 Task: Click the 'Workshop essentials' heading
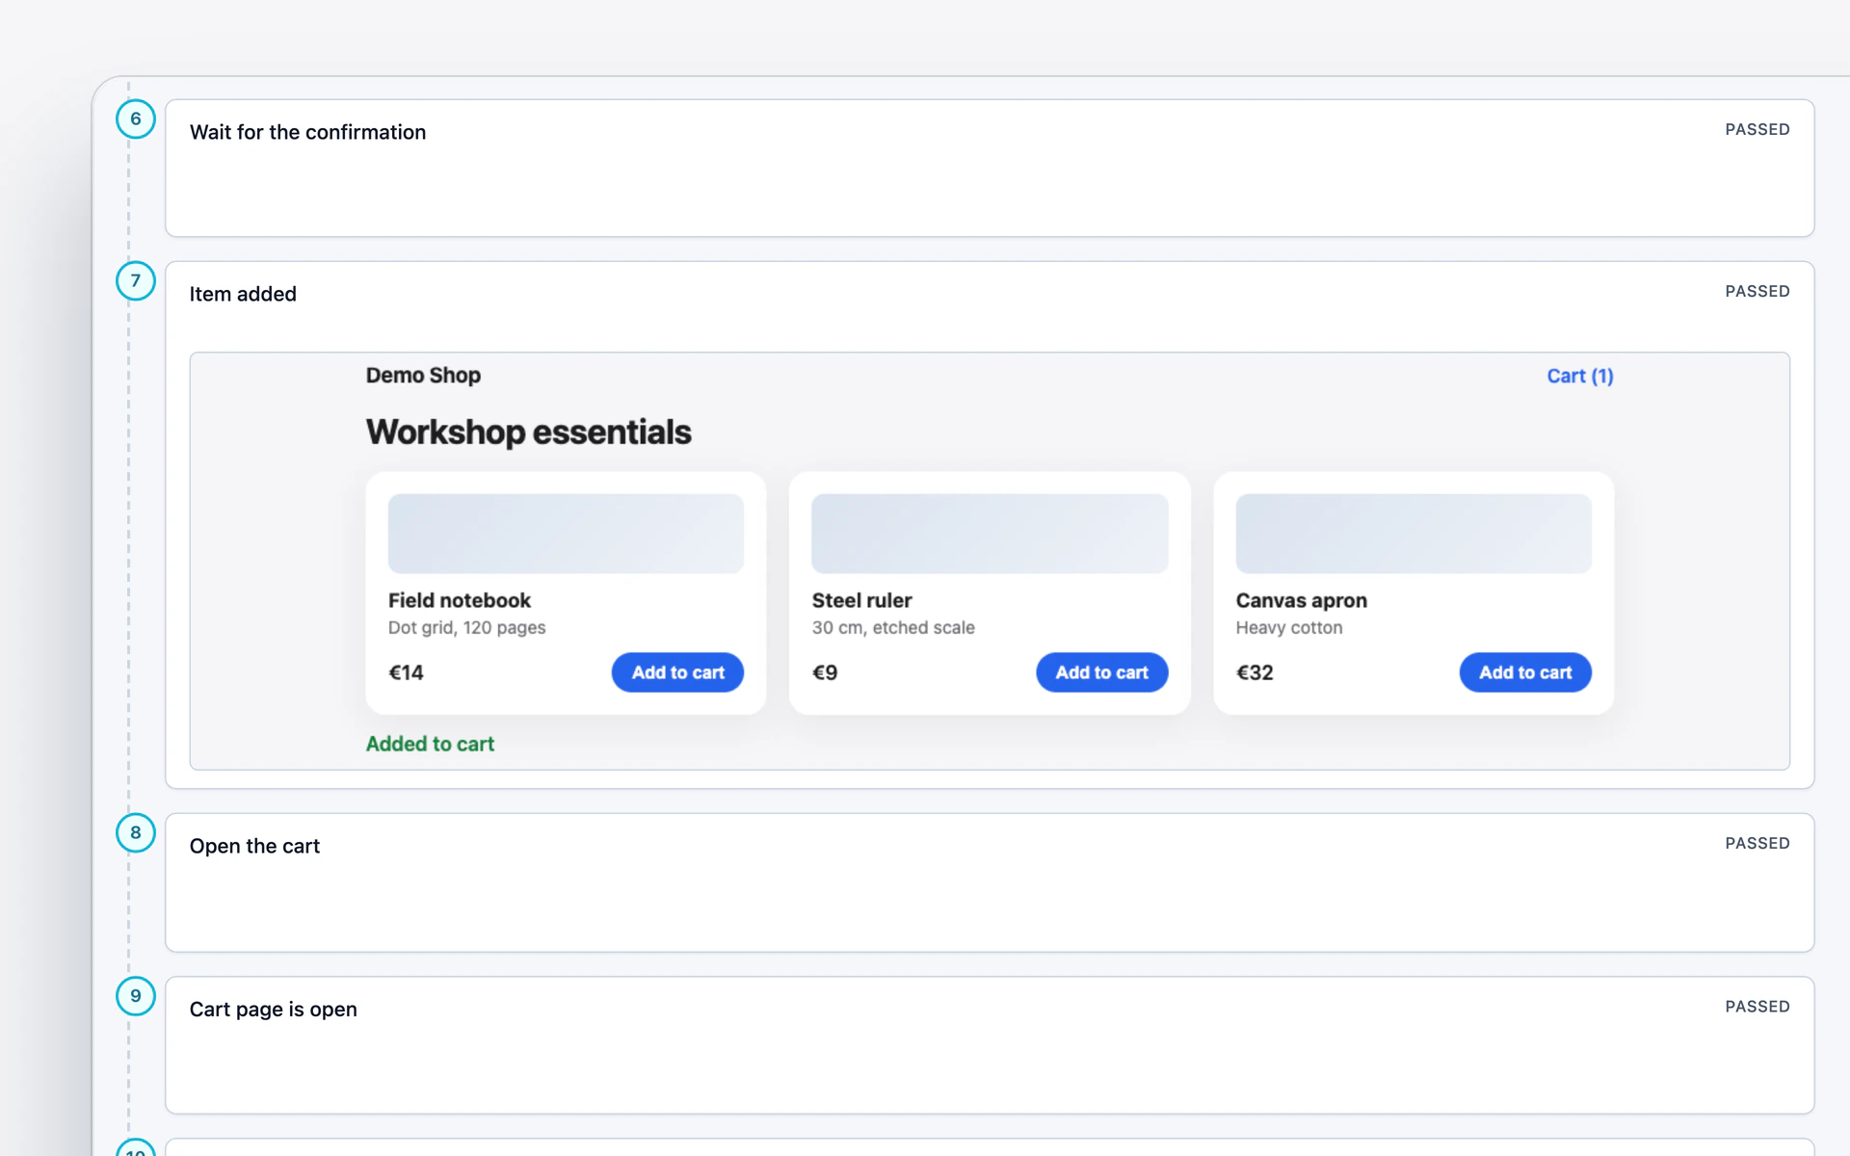(x=528, y=433)
